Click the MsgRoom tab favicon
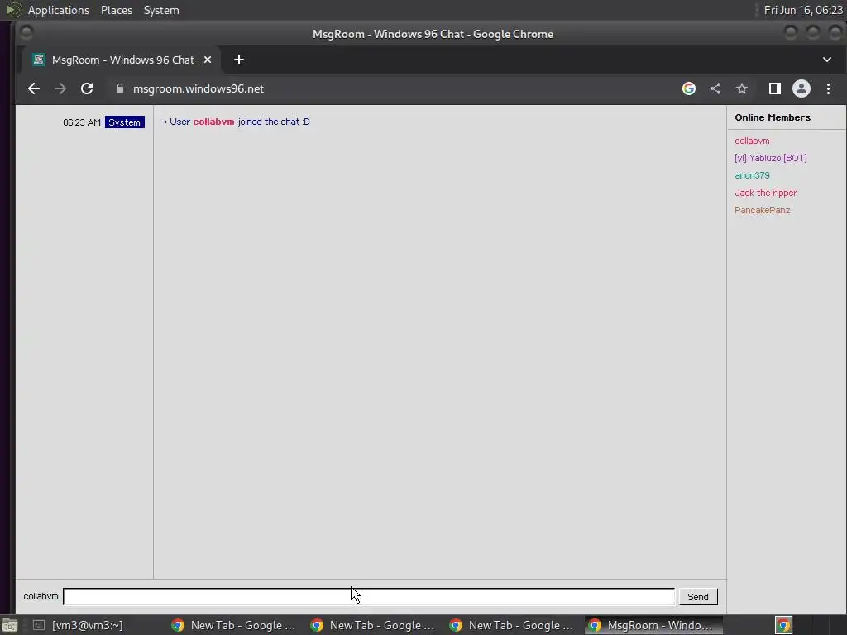847x635 pixels. click(x=38, y=60)
